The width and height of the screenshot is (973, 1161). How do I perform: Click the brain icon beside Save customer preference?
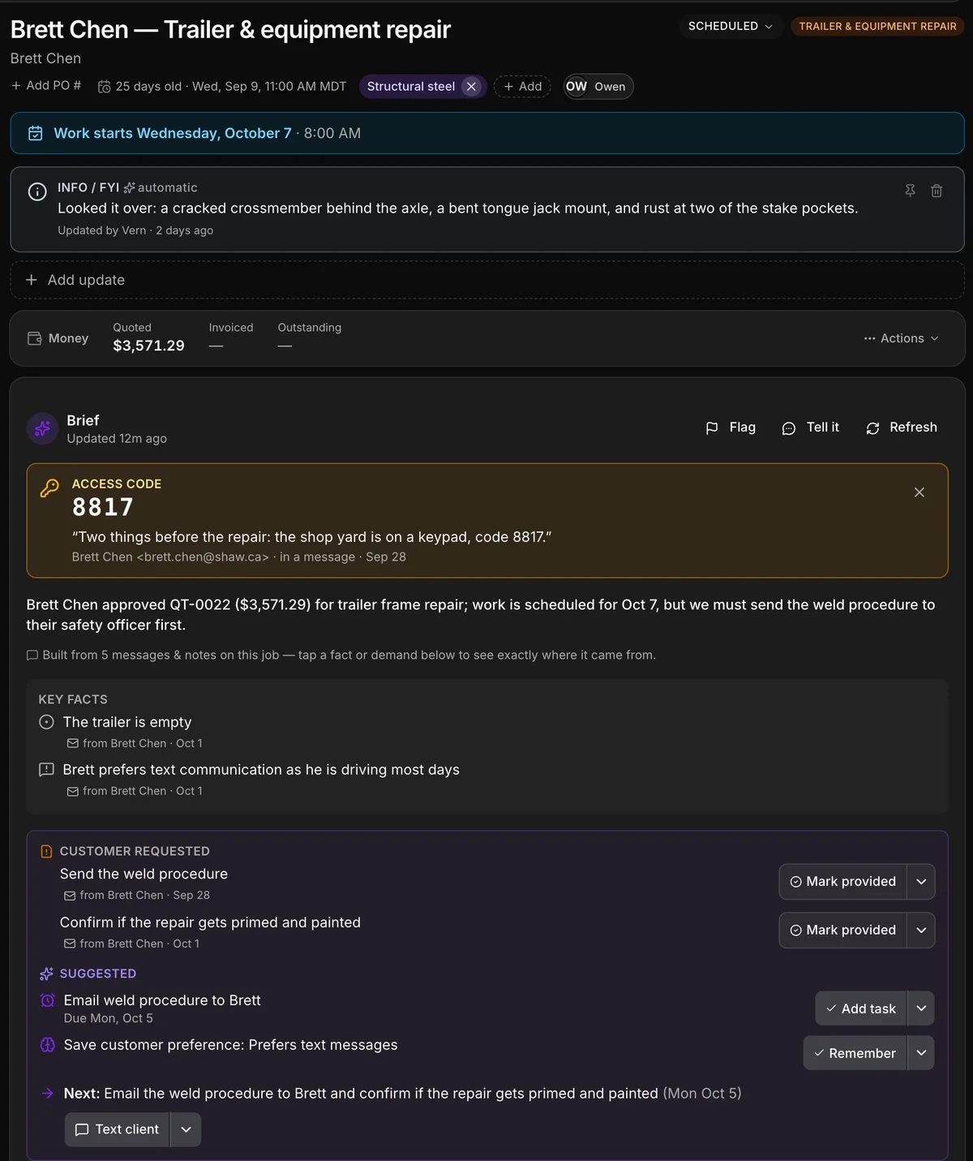(x=48, y=1045)
